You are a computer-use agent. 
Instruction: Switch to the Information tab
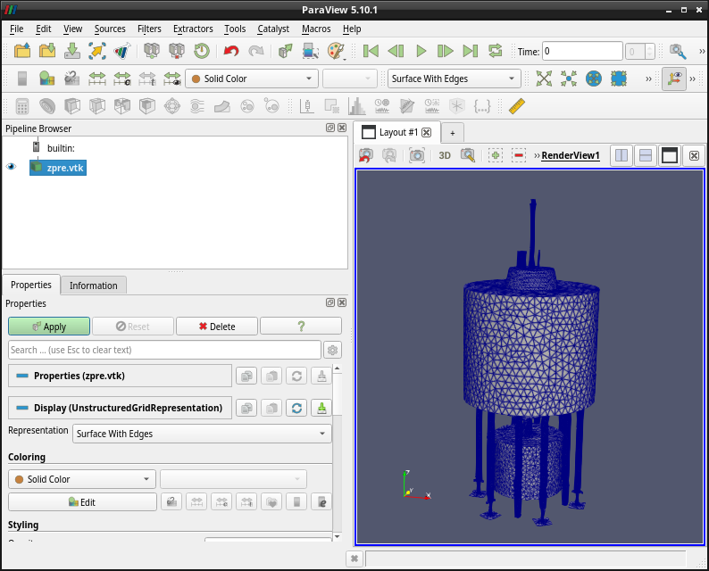coord(94,285)
